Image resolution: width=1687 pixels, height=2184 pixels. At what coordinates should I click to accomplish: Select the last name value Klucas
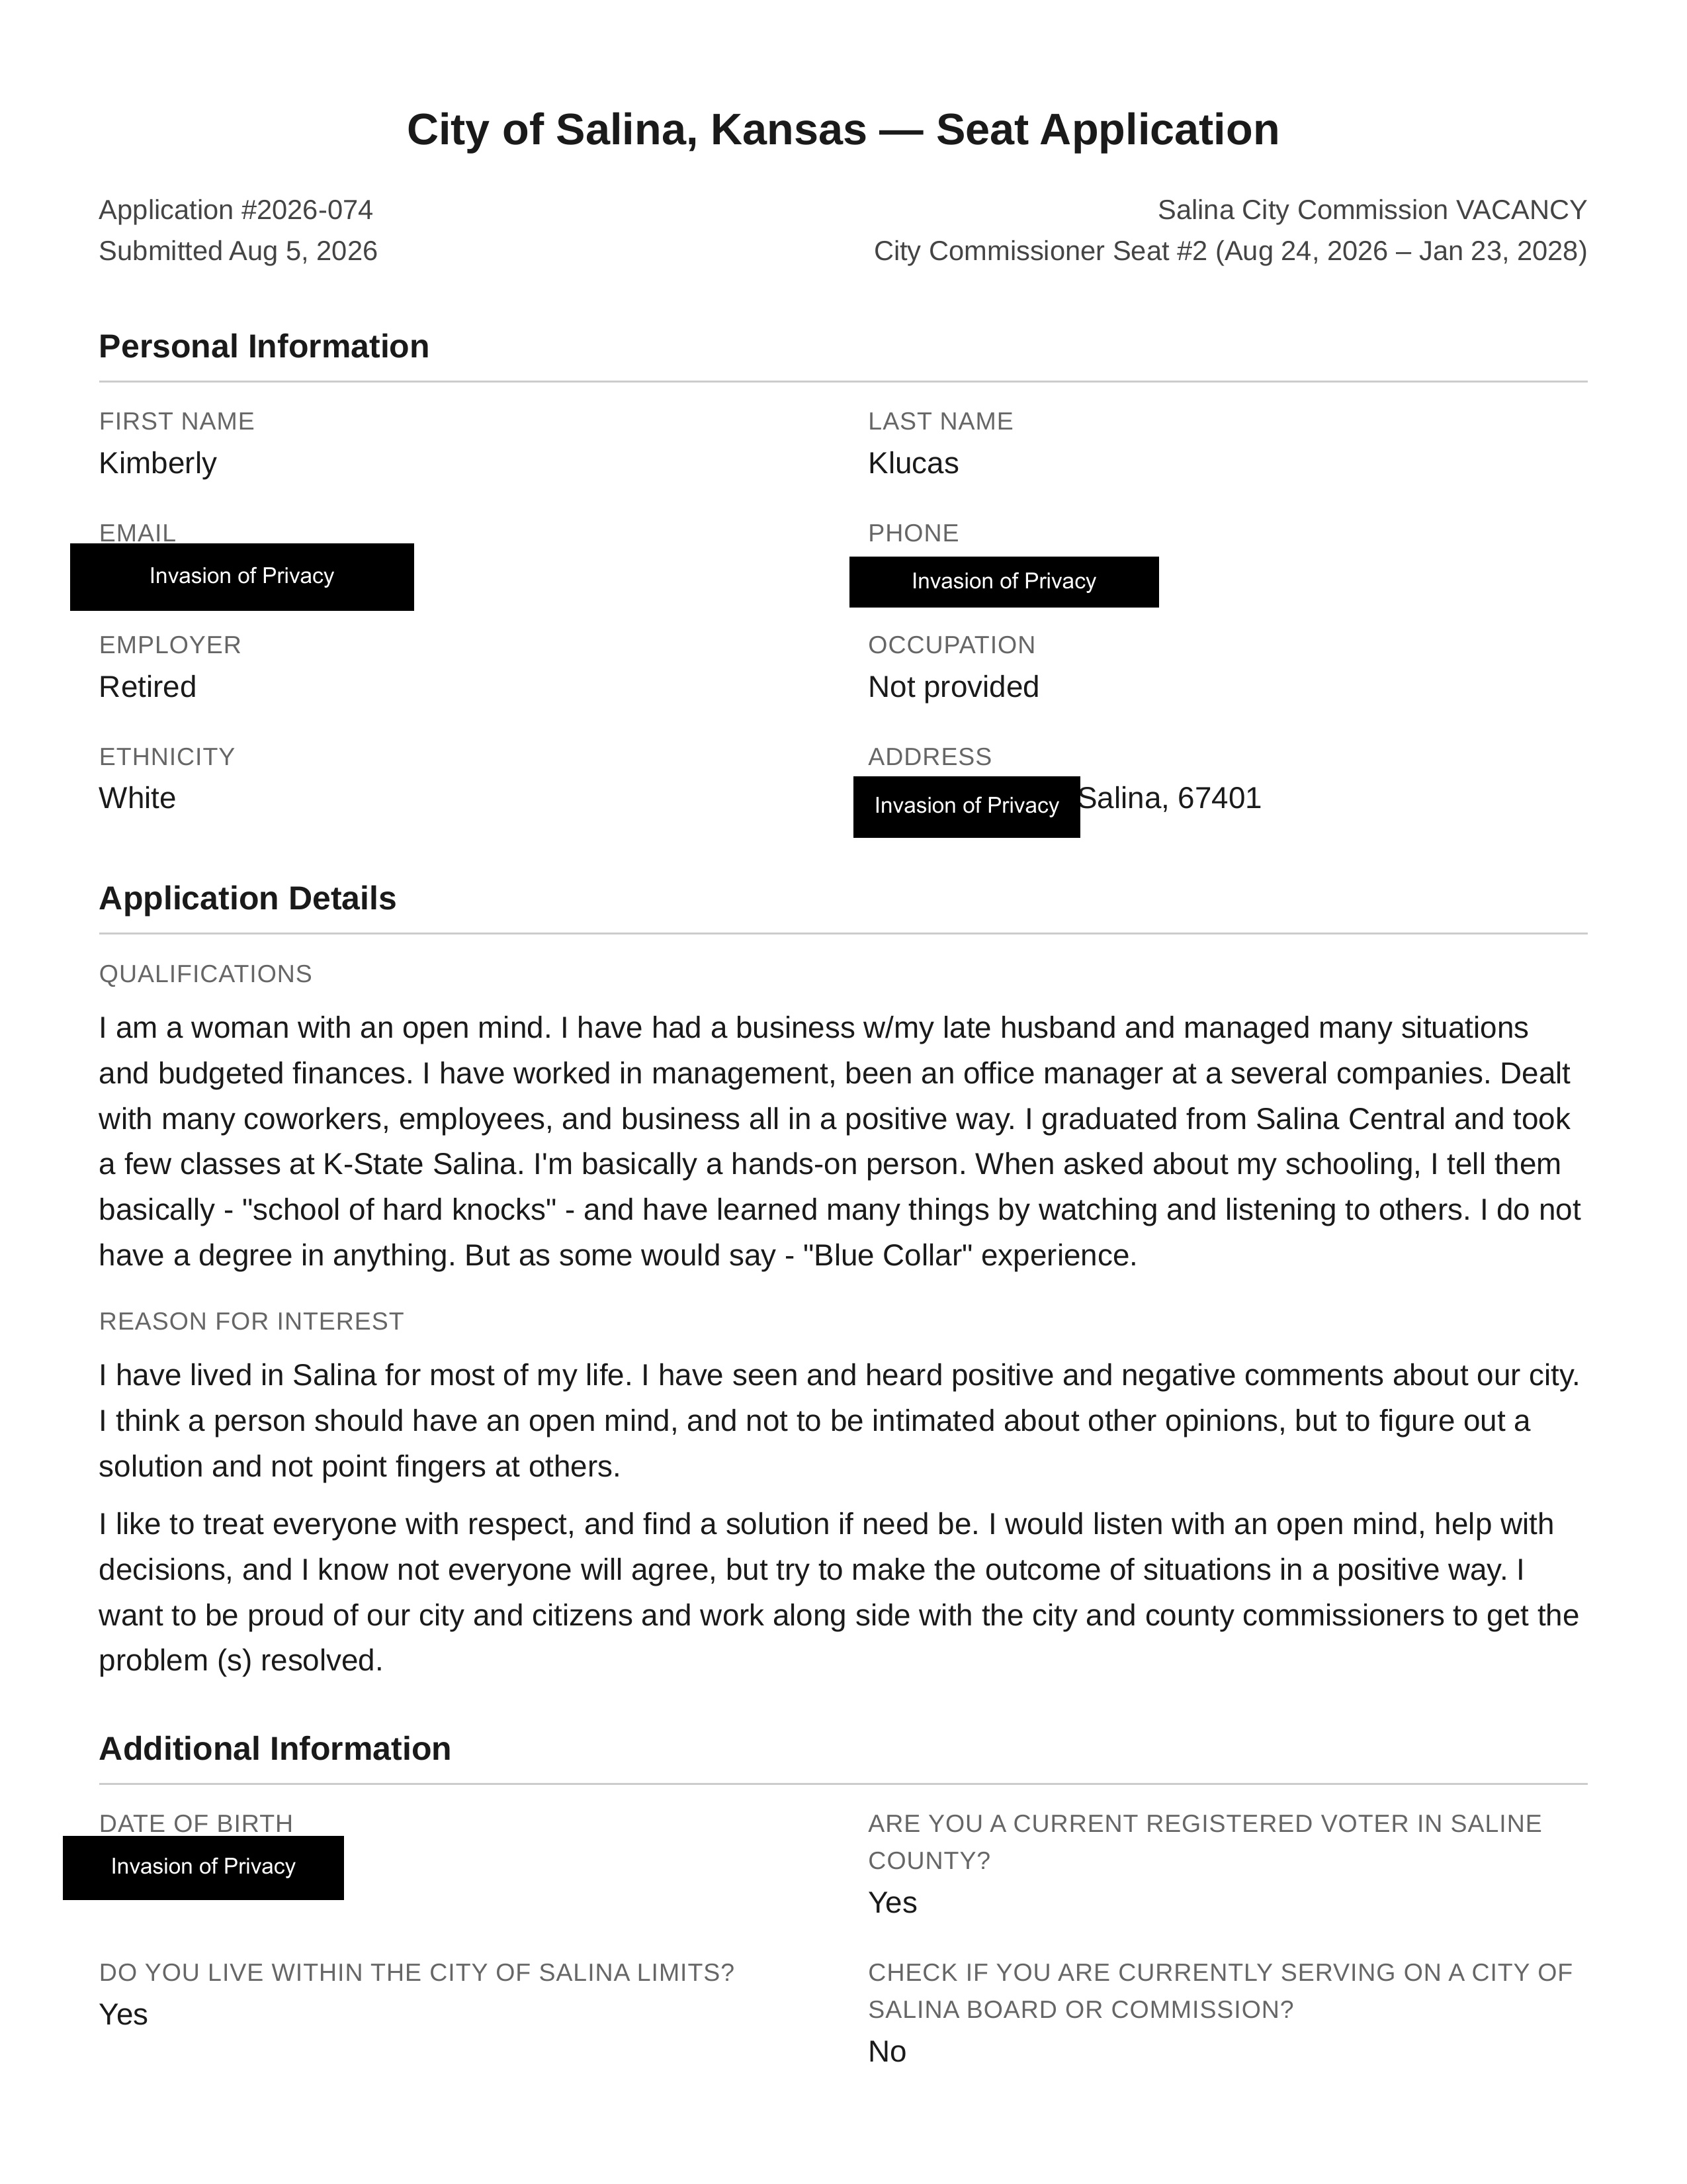914,463
